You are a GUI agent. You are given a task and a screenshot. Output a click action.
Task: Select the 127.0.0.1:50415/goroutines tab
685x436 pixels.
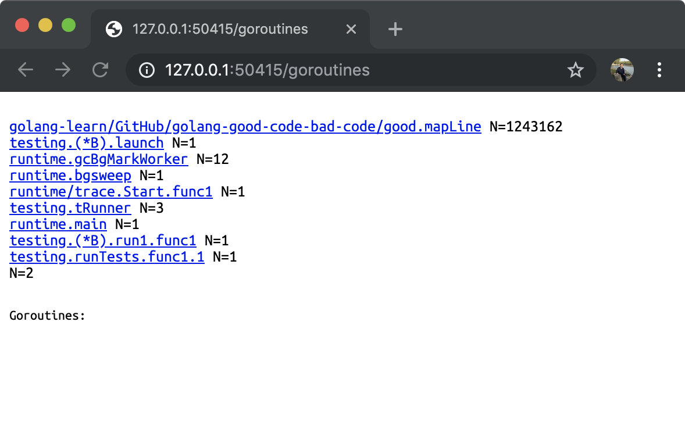coord(221,28)
